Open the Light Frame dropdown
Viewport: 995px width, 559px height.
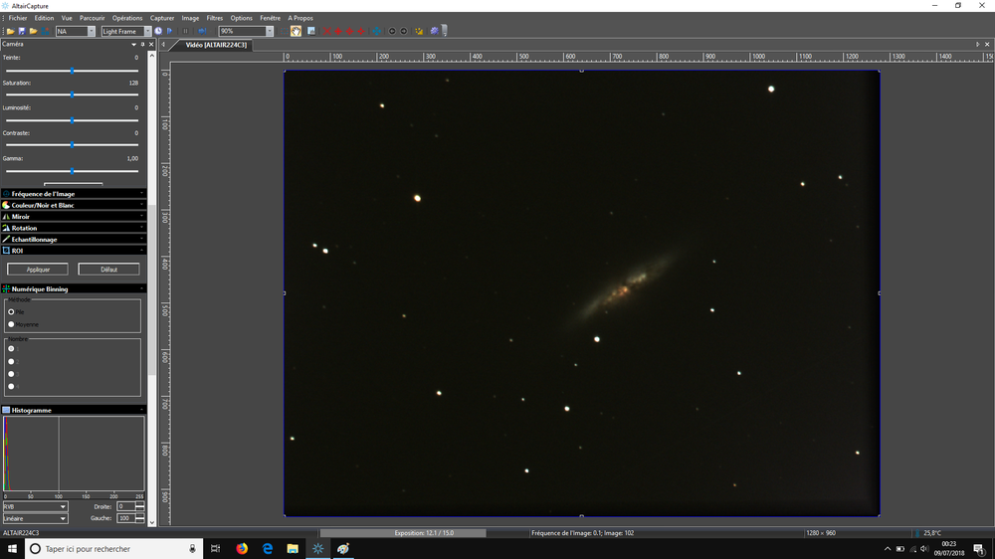[x=147, y=32]
